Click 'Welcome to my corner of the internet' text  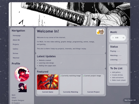pos(51,37)
